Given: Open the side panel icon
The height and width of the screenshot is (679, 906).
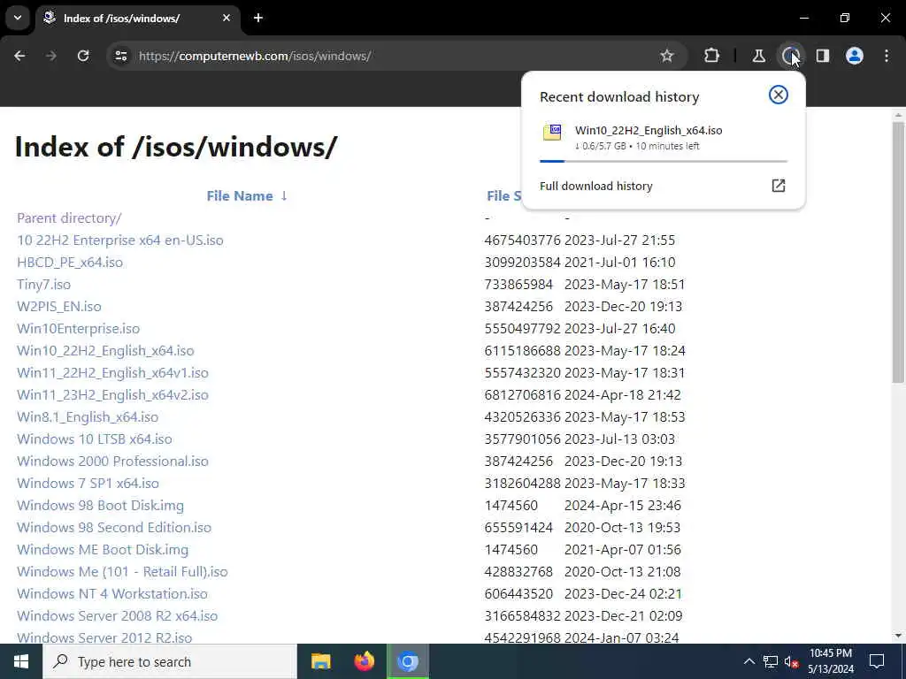Looking at the screenshot, I should pyautogui.click(x=823, y=56).
